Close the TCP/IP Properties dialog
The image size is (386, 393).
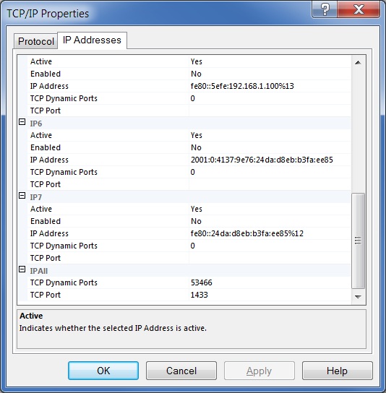[359, 9]
